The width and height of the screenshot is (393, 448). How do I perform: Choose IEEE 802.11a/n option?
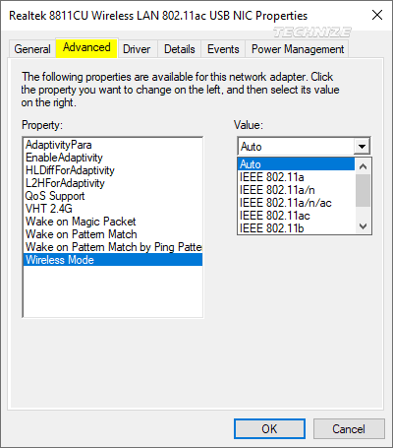[x=296, y=190]
